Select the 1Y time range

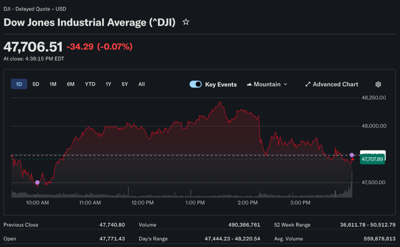[x=108, y=84]
